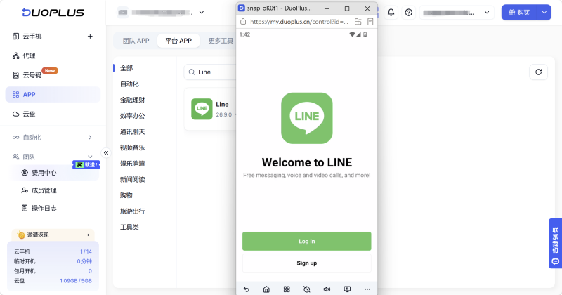Image resolution: width=562 pixels, height=295 pixels.
Task: Open the 邀请返现 invite cashback banner
Action: tap(53, 235)
